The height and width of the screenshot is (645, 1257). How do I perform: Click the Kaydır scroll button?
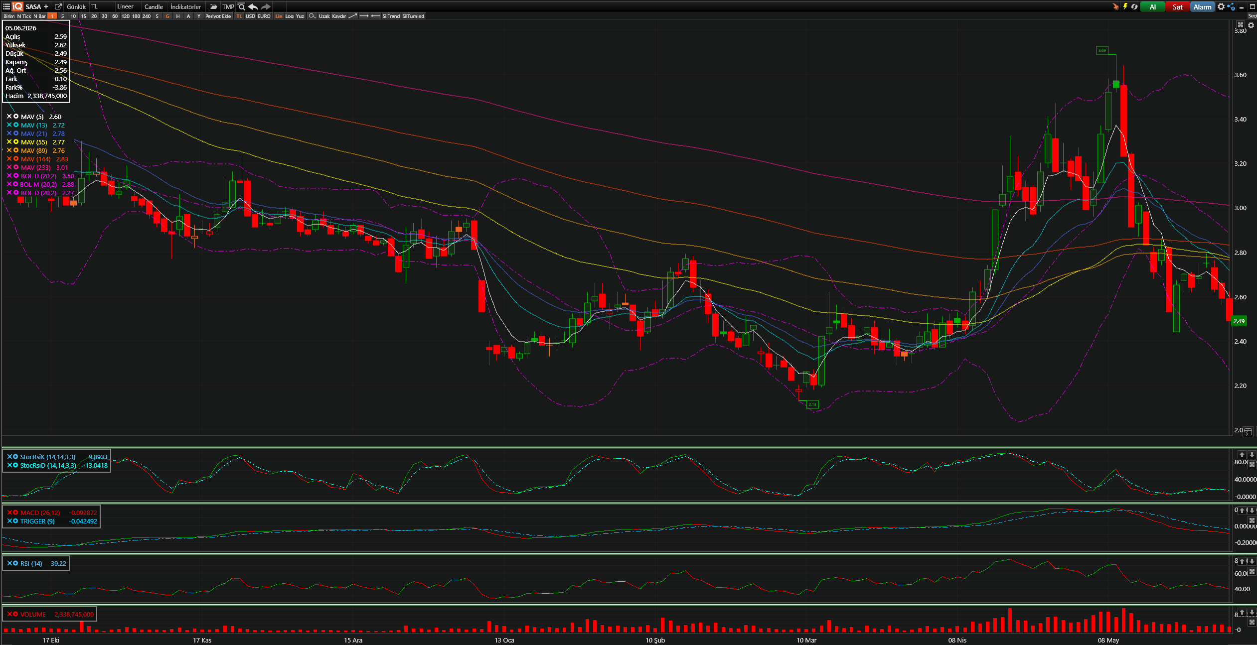(x=339, y=16)
